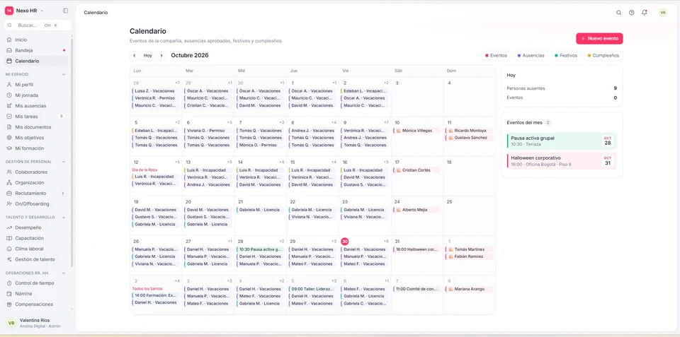Open Compensaciones gift icon
680x337 pixels.
pyautogui.click(x=9, y=304)
